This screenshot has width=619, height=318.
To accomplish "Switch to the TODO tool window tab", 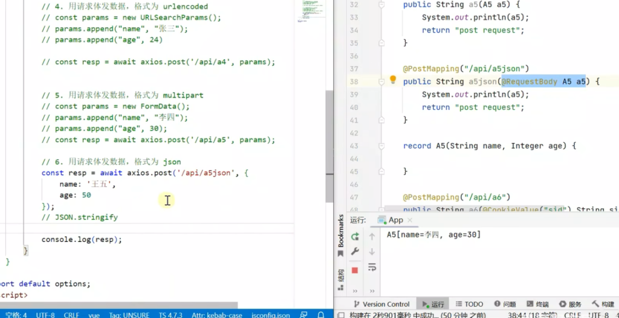I will [x=468, y=304].
